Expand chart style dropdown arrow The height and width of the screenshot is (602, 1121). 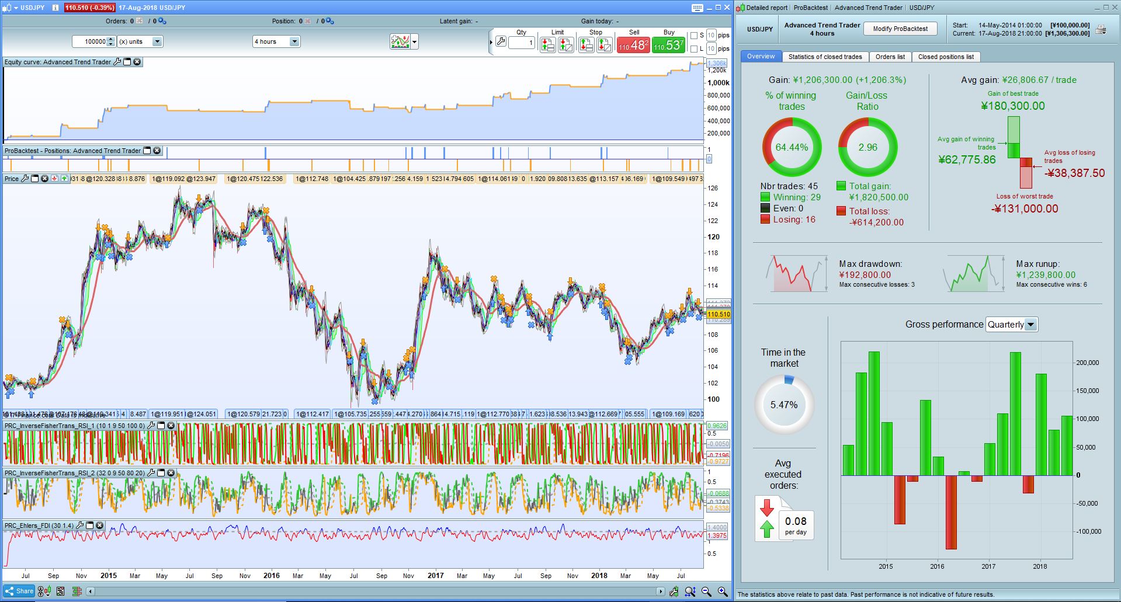tap(415, 41)
